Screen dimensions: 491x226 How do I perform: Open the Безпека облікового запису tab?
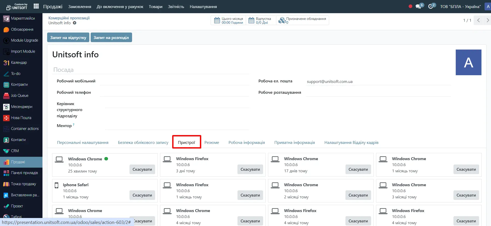pyautogui.click(x=143, y=142)
